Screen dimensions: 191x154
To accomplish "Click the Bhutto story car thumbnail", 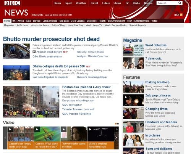I will pyautogui.click(x=16, y=51).
